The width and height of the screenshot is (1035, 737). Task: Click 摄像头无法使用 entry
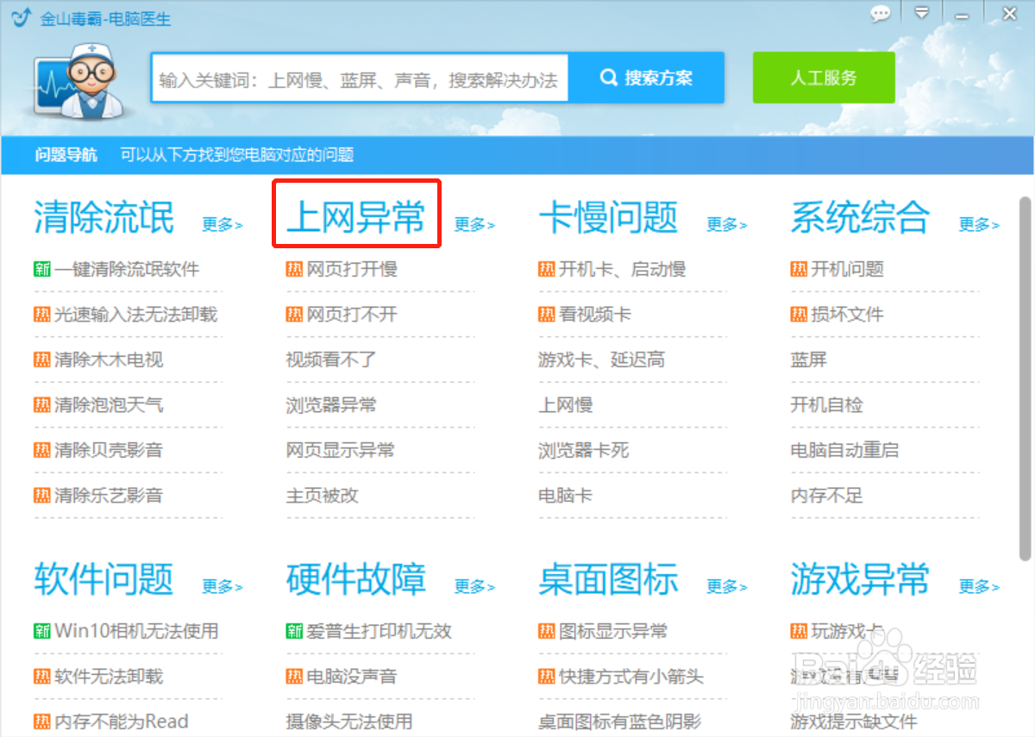pyautogui.click(x=349, y=721)
